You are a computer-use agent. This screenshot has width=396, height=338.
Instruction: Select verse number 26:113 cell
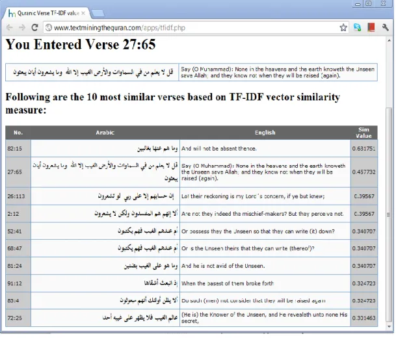point(18,197)
